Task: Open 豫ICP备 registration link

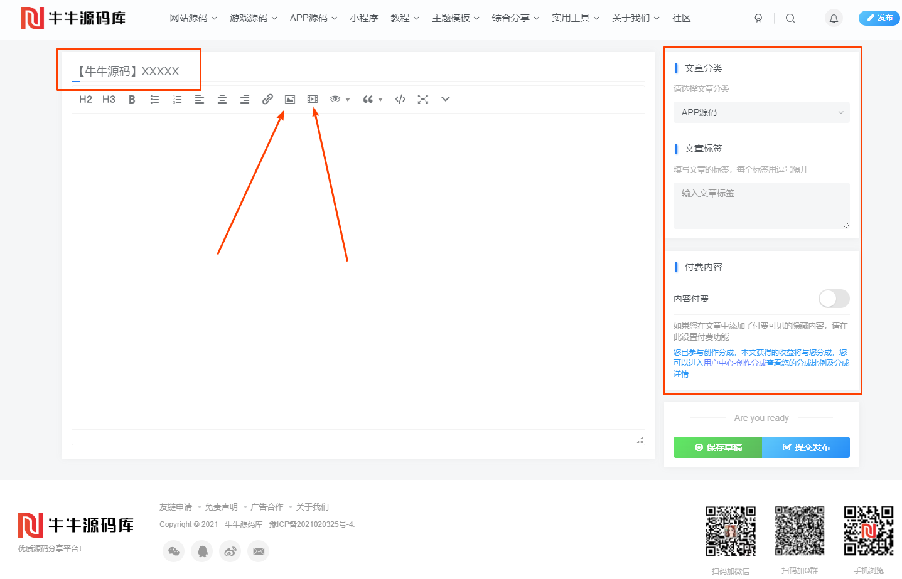Action: 311,524
